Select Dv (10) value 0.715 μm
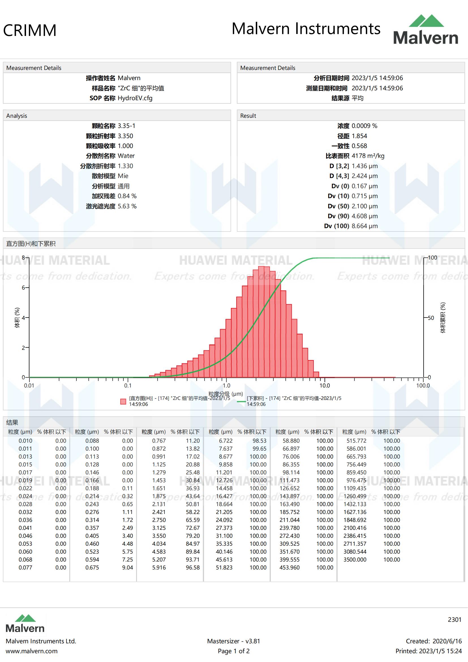The image size is (468, 662). [x=364, y=196]
